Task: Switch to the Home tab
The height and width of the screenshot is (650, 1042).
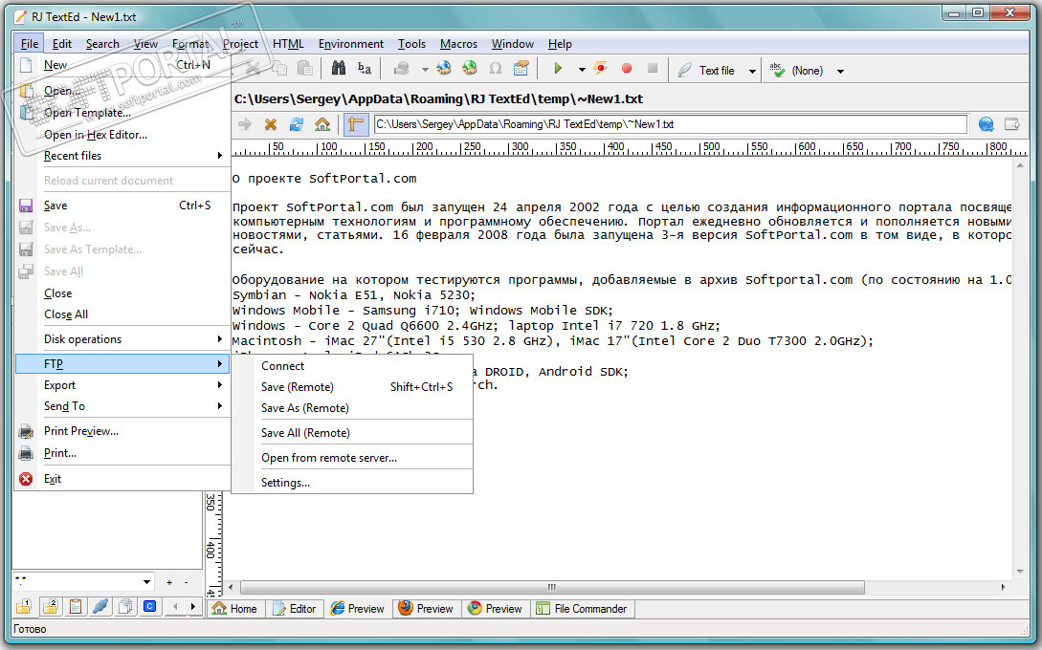Action: point(235,609)
